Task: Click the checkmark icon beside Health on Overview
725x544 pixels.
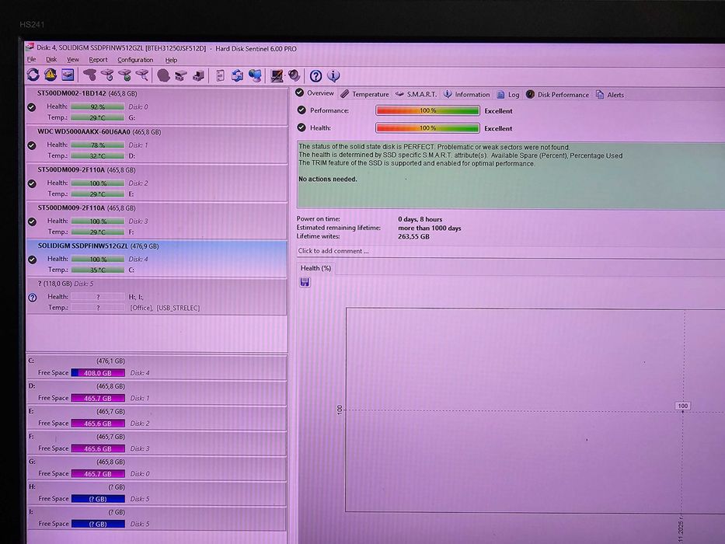Action: tap(302, 127)
